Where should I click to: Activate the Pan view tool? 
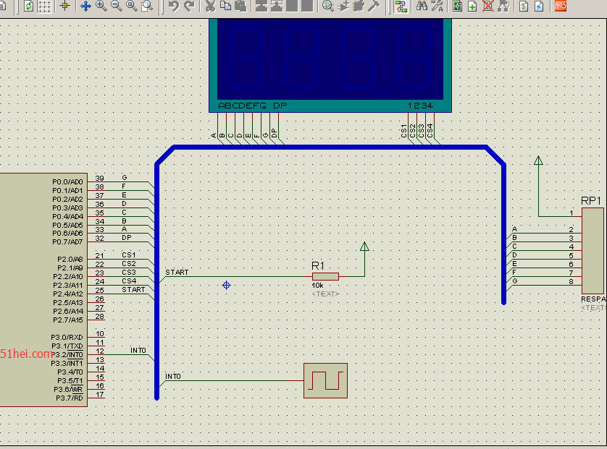pyautogui.click(x=85, y=7)
